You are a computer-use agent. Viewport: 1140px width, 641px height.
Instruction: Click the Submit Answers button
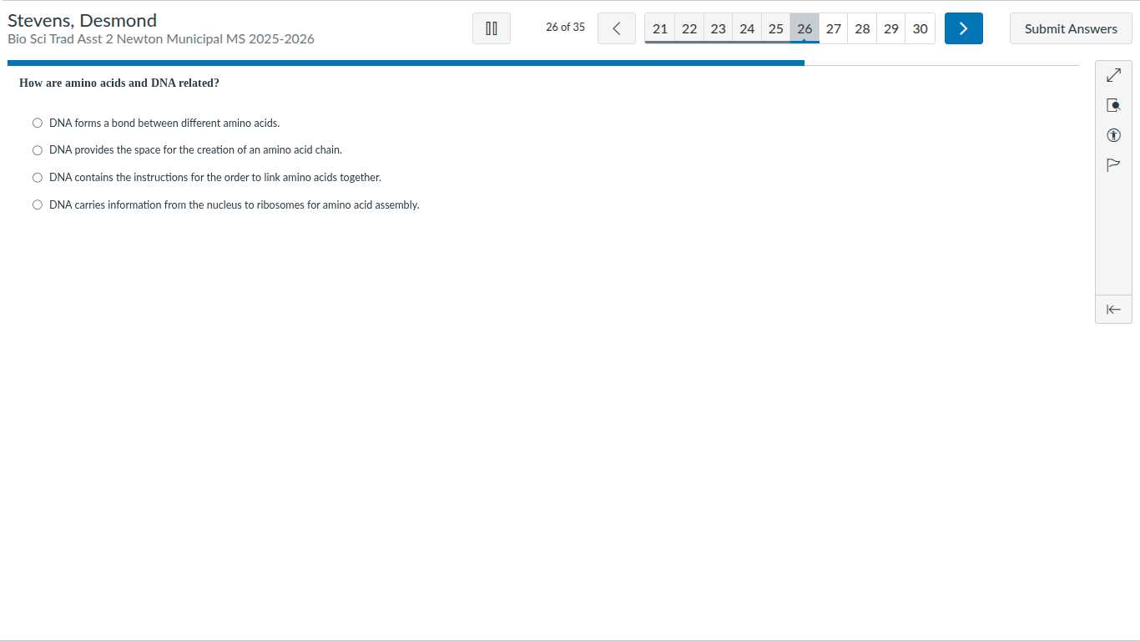pyautogui.click(x=1071, y=28)
